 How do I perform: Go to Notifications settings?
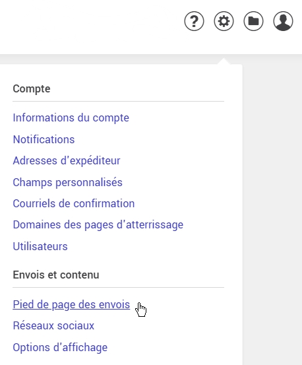[x=44, y=139]
